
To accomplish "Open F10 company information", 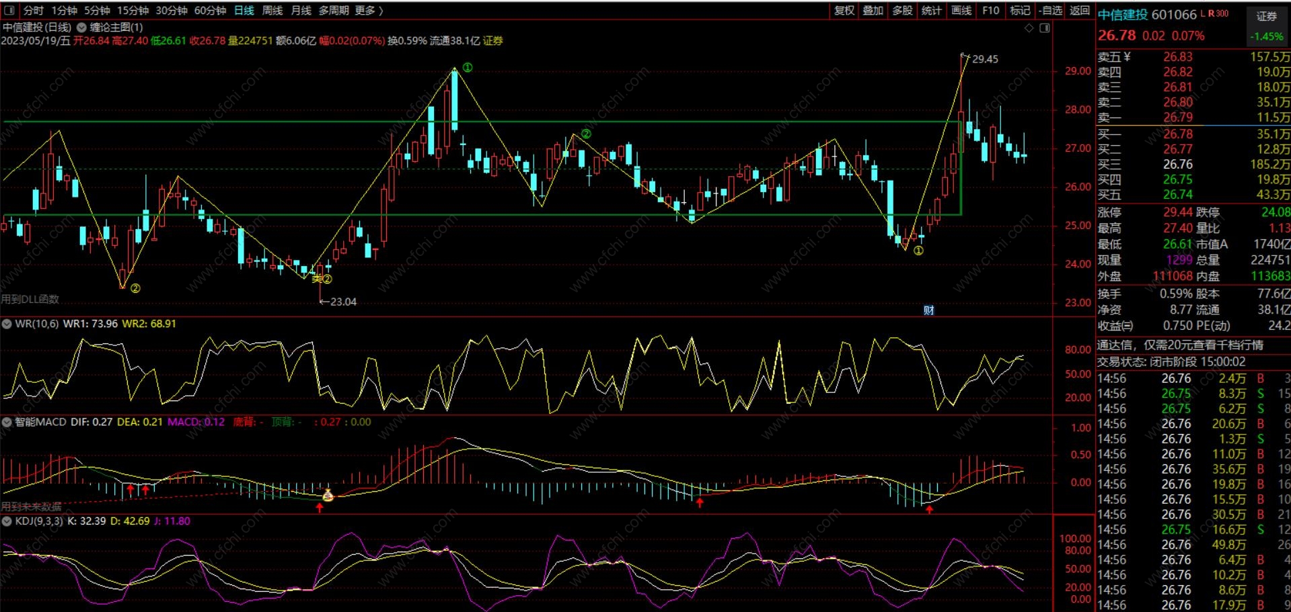I will pyautogui.click(x=990, y=11).
